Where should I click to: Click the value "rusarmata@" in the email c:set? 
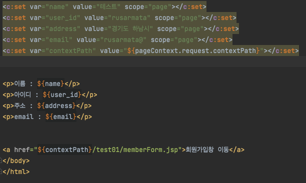pyautogui.click(x=123, y=40)
